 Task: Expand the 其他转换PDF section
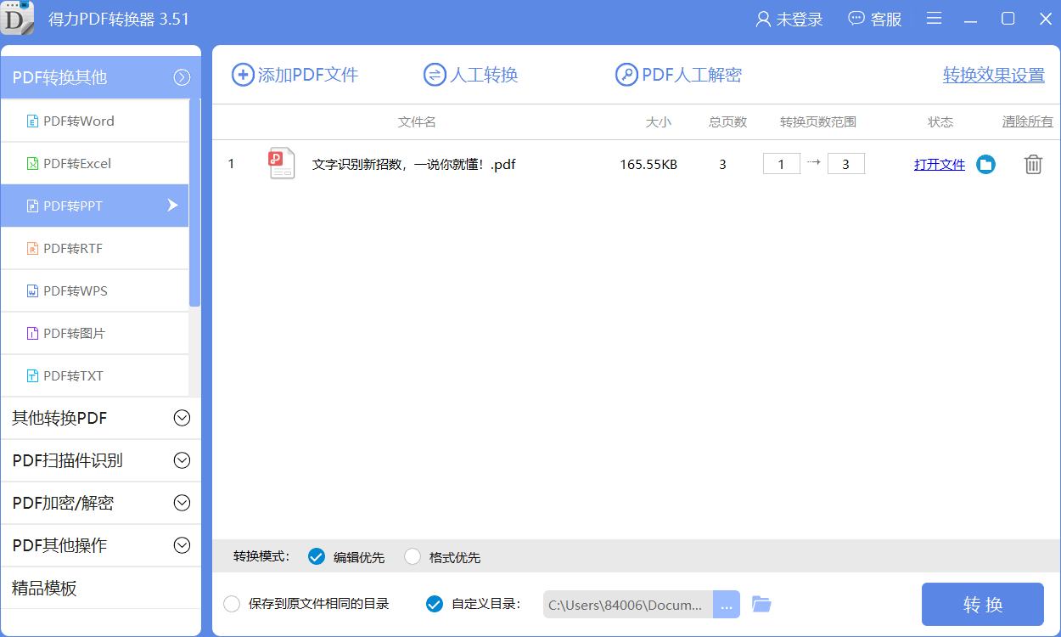click(182, 418)
